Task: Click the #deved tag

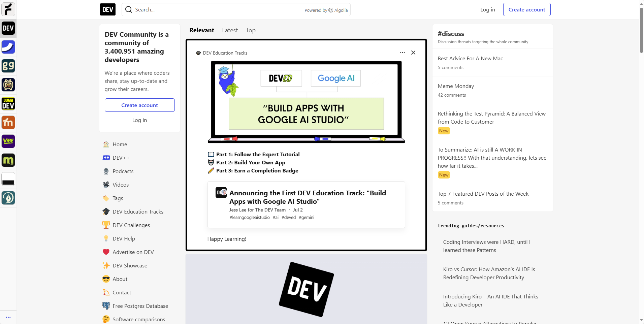Action: click(x=289, y=217)
